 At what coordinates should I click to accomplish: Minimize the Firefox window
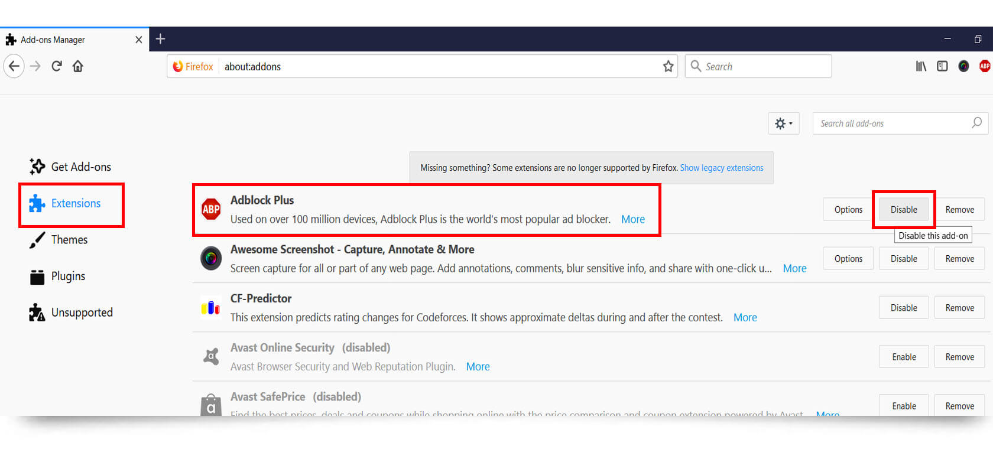(x=947, y=39)
